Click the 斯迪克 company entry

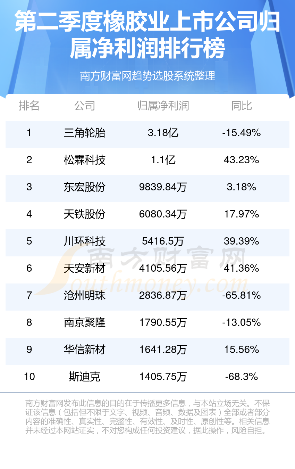(x=84, y=377)
